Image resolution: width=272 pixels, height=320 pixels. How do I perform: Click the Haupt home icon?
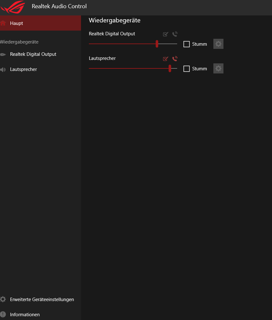(x=3, y=23)
